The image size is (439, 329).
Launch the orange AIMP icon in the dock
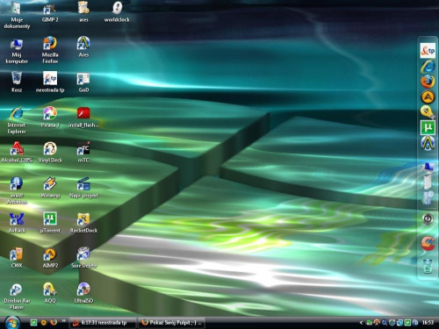tap(428, 97)
